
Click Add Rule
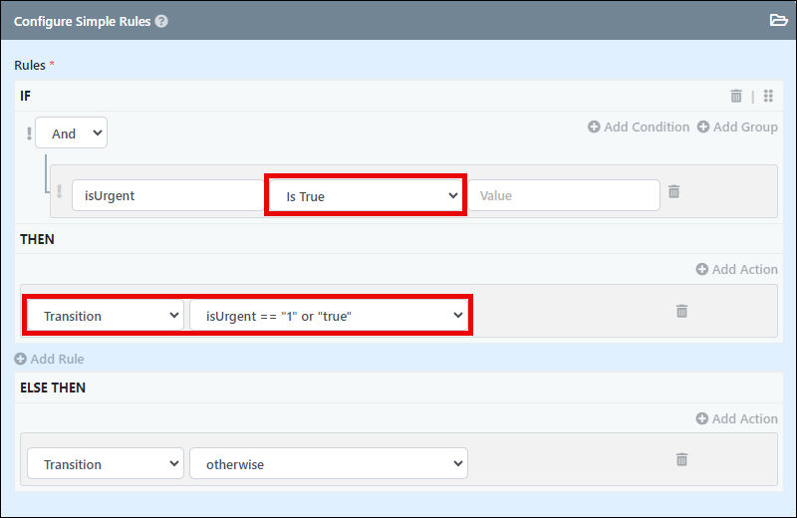(49, 359)
